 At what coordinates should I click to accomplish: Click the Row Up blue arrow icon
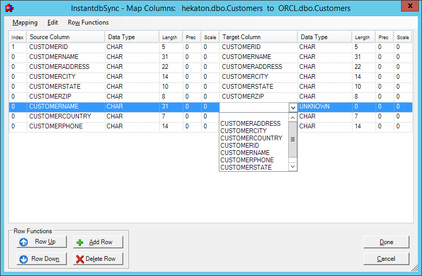pyautogui.click(x=24, y=242)
